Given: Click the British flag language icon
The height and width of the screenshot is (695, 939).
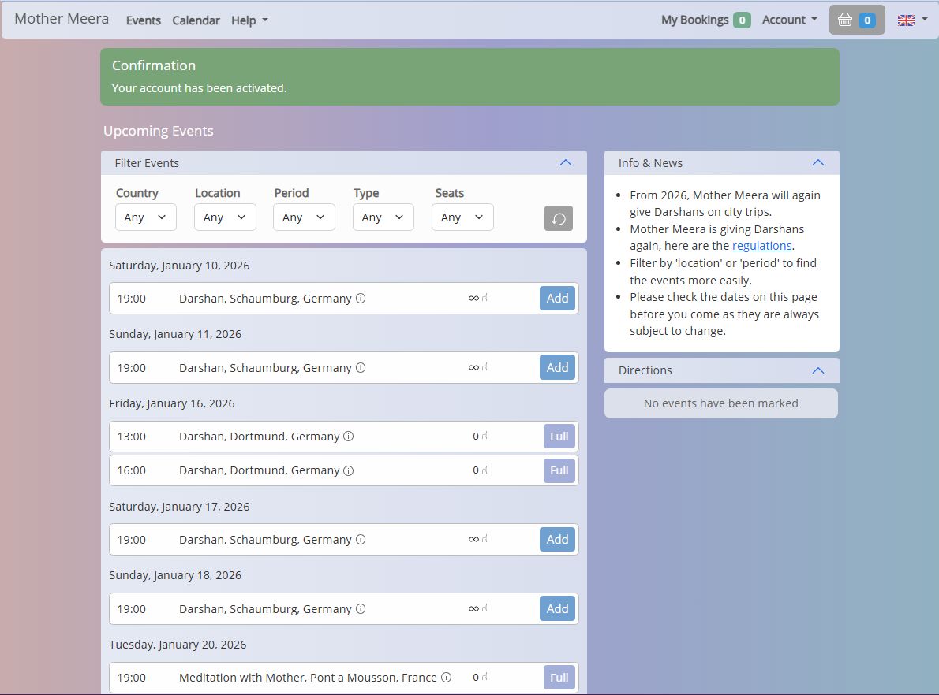Looking at the screenshot, I should 907,20.
